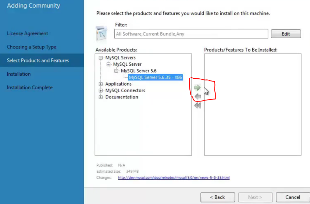Click inside Products To Be Installed list
The height and width of the screenshot is (204, 310).
tap(253, 104)
